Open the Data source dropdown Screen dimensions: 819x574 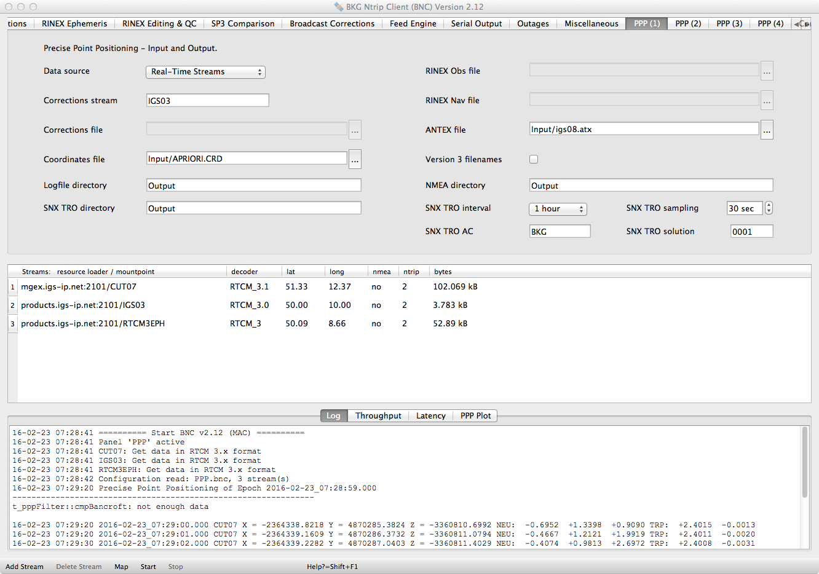click(x=205, y=72)
